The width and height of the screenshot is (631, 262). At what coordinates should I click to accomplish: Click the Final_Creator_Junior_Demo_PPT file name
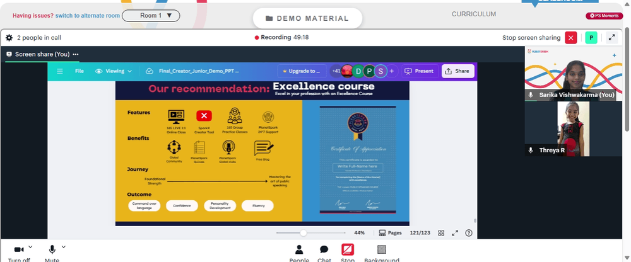[x=199, y=71]
